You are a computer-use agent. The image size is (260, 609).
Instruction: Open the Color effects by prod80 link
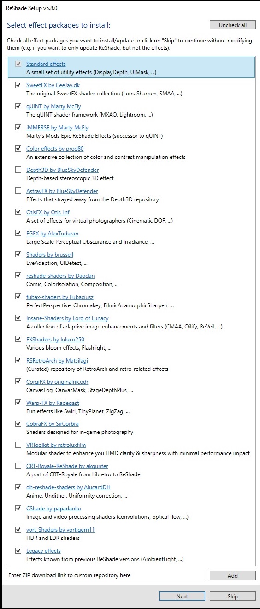(55, 149)
